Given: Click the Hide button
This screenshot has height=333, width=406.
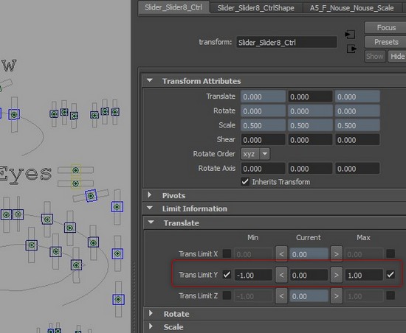Looking at the screenshot, I should 397,56.
